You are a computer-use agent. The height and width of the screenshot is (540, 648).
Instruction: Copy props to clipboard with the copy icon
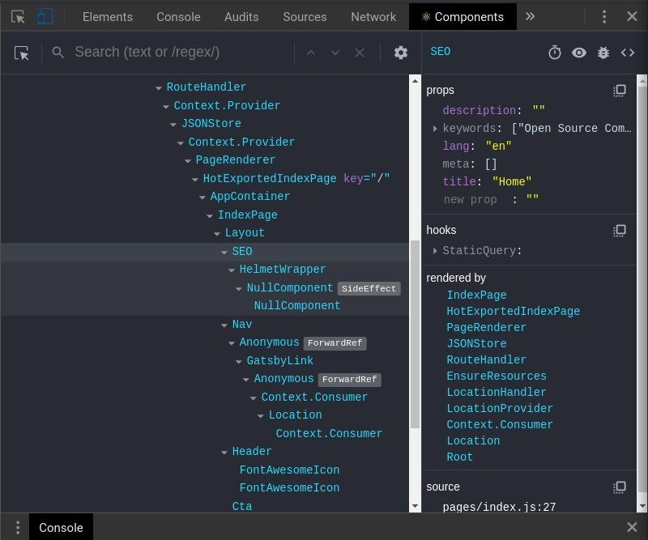click(x=619, y=90)
